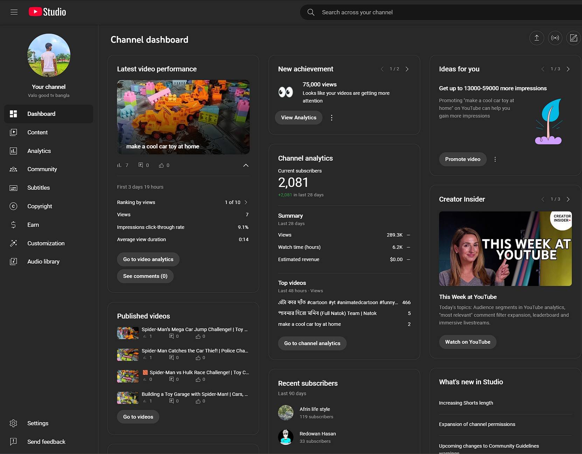
Task: Collapse the latest video performance details
Action: point(246,165)
